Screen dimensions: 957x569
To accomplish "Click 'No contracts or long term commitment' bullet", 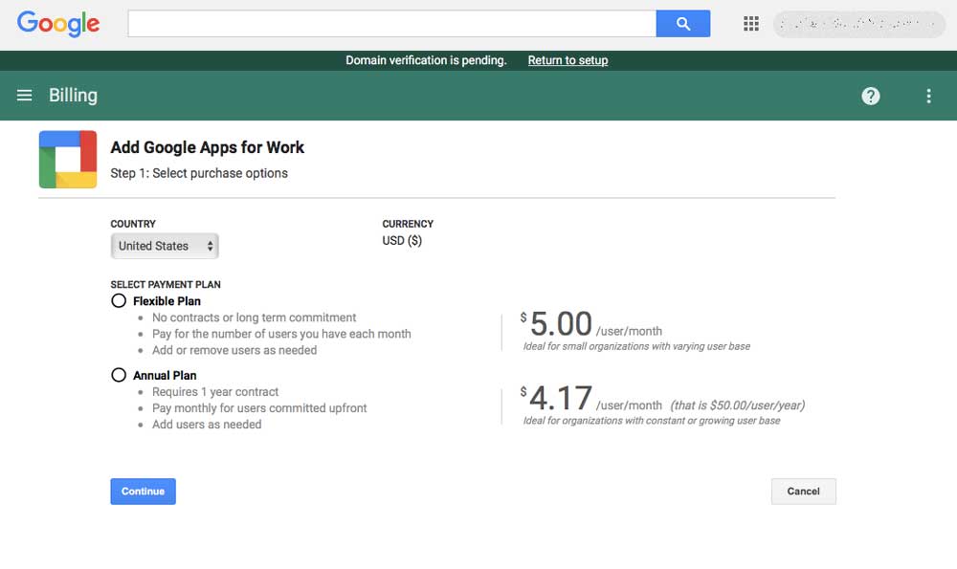I will 254,317.
